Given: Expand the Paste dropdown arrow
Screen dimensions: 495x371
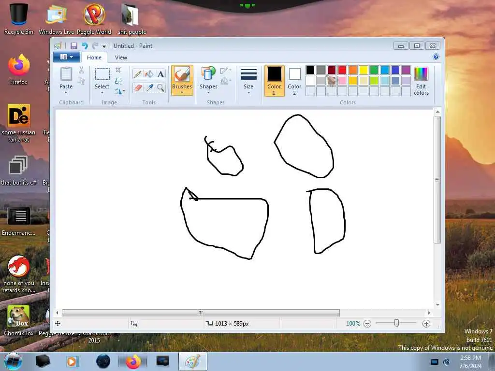Looking at the screenshot, I should tap(66, 93).
